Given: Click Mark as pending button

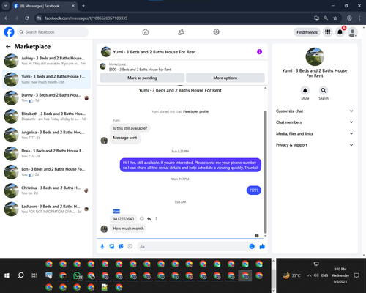Looking at the screenshot, I should pos(142,78).
